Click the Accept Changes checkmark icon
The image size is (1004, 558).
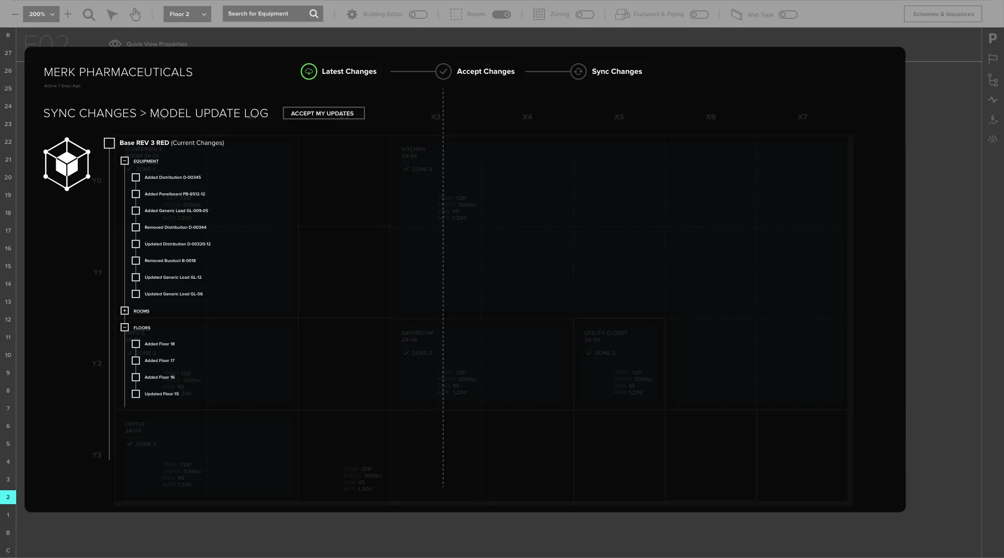443,72
